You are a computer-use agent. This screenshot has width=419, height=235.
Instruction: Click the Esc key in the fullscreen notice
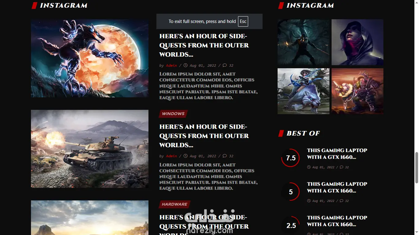[x=243, y=21]
